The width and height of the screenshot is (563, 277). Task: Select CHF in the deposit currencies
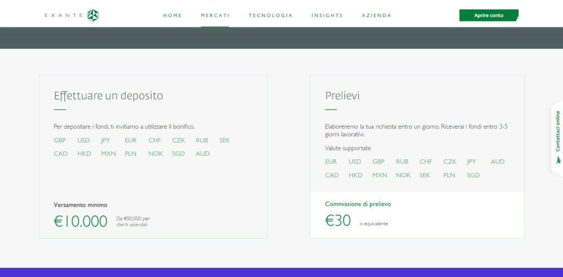(x=154, y=140)
